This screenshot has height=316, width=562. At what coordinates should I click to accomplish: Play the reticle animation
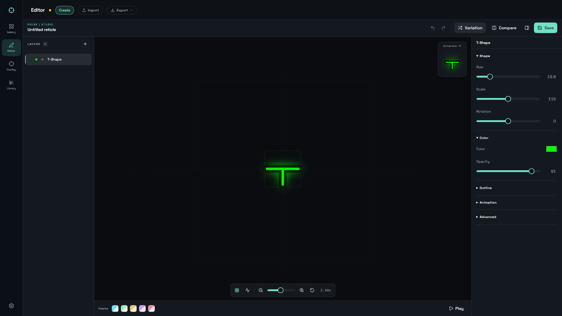click(456, 308)
